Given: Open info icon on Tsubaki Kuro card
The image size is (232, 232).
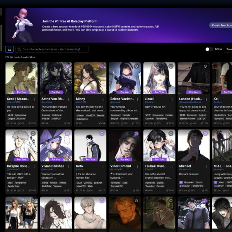Looking at the screenshot, I should click(x=171, y=134).
